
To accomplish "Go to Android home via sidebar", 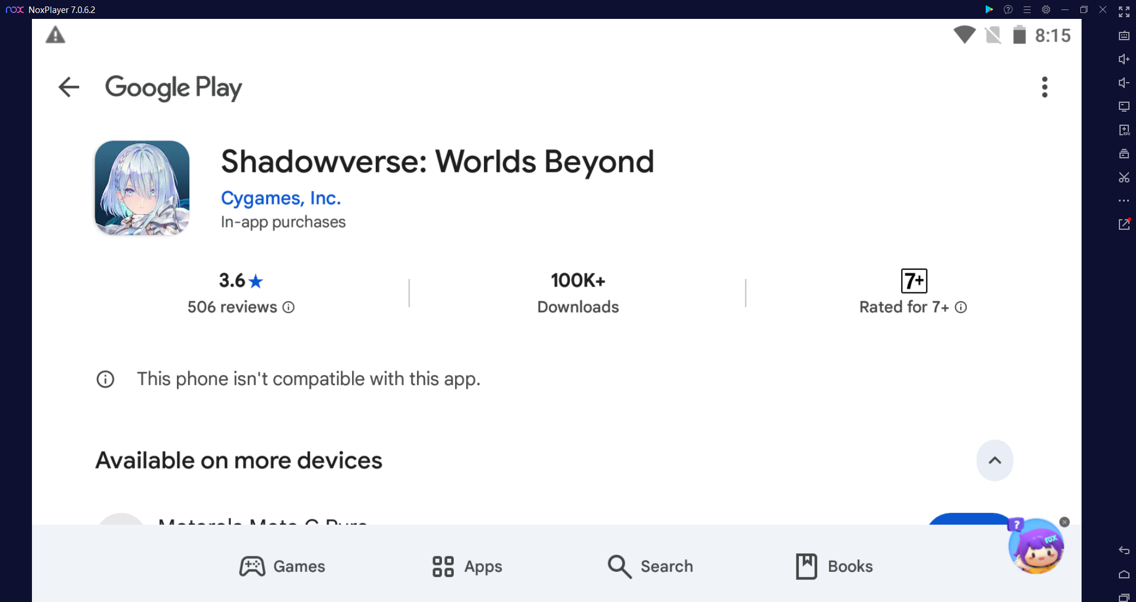I will (x=1124, y=574).
